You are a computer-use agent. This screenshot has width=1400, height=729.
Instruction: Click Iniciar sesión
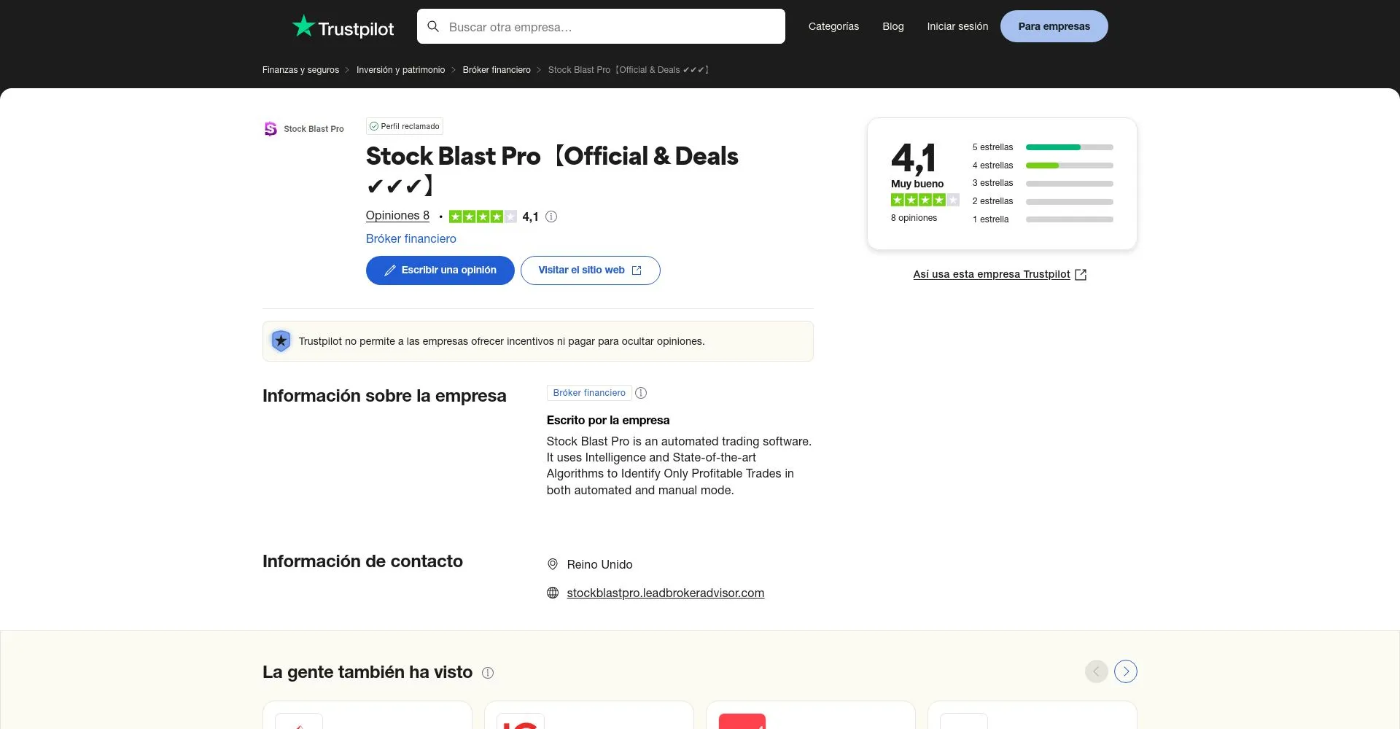coord(957,26)
